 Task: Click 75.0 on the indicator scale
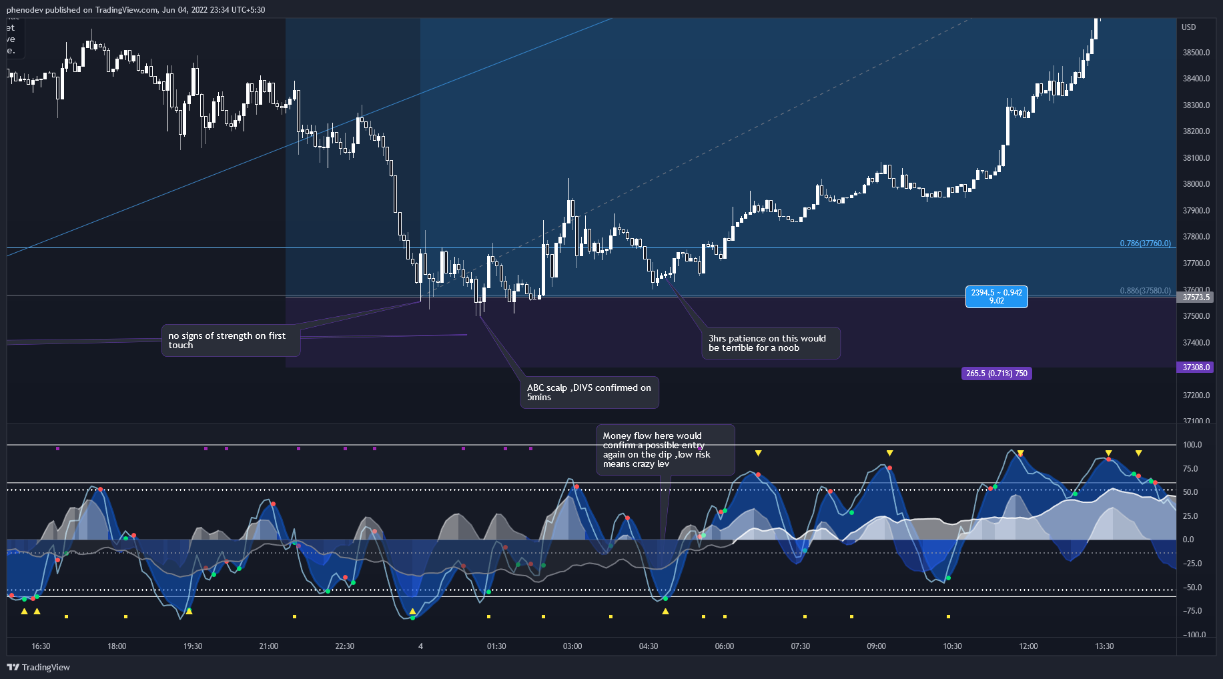[1190, 469]
